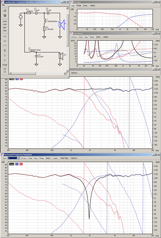Select woofer driver D2 symbol
The height and width of the screenshot is (238, 161).
pos(61,56)
